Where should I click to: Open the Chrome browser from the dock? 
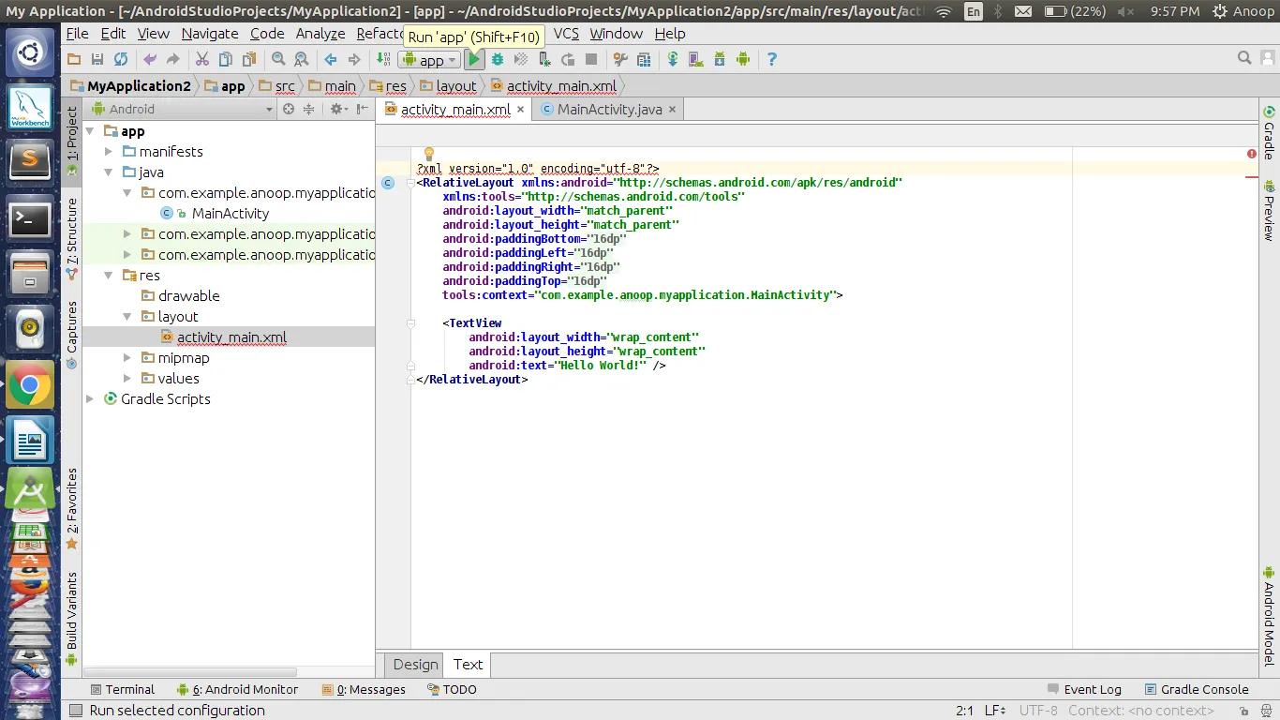30,385
